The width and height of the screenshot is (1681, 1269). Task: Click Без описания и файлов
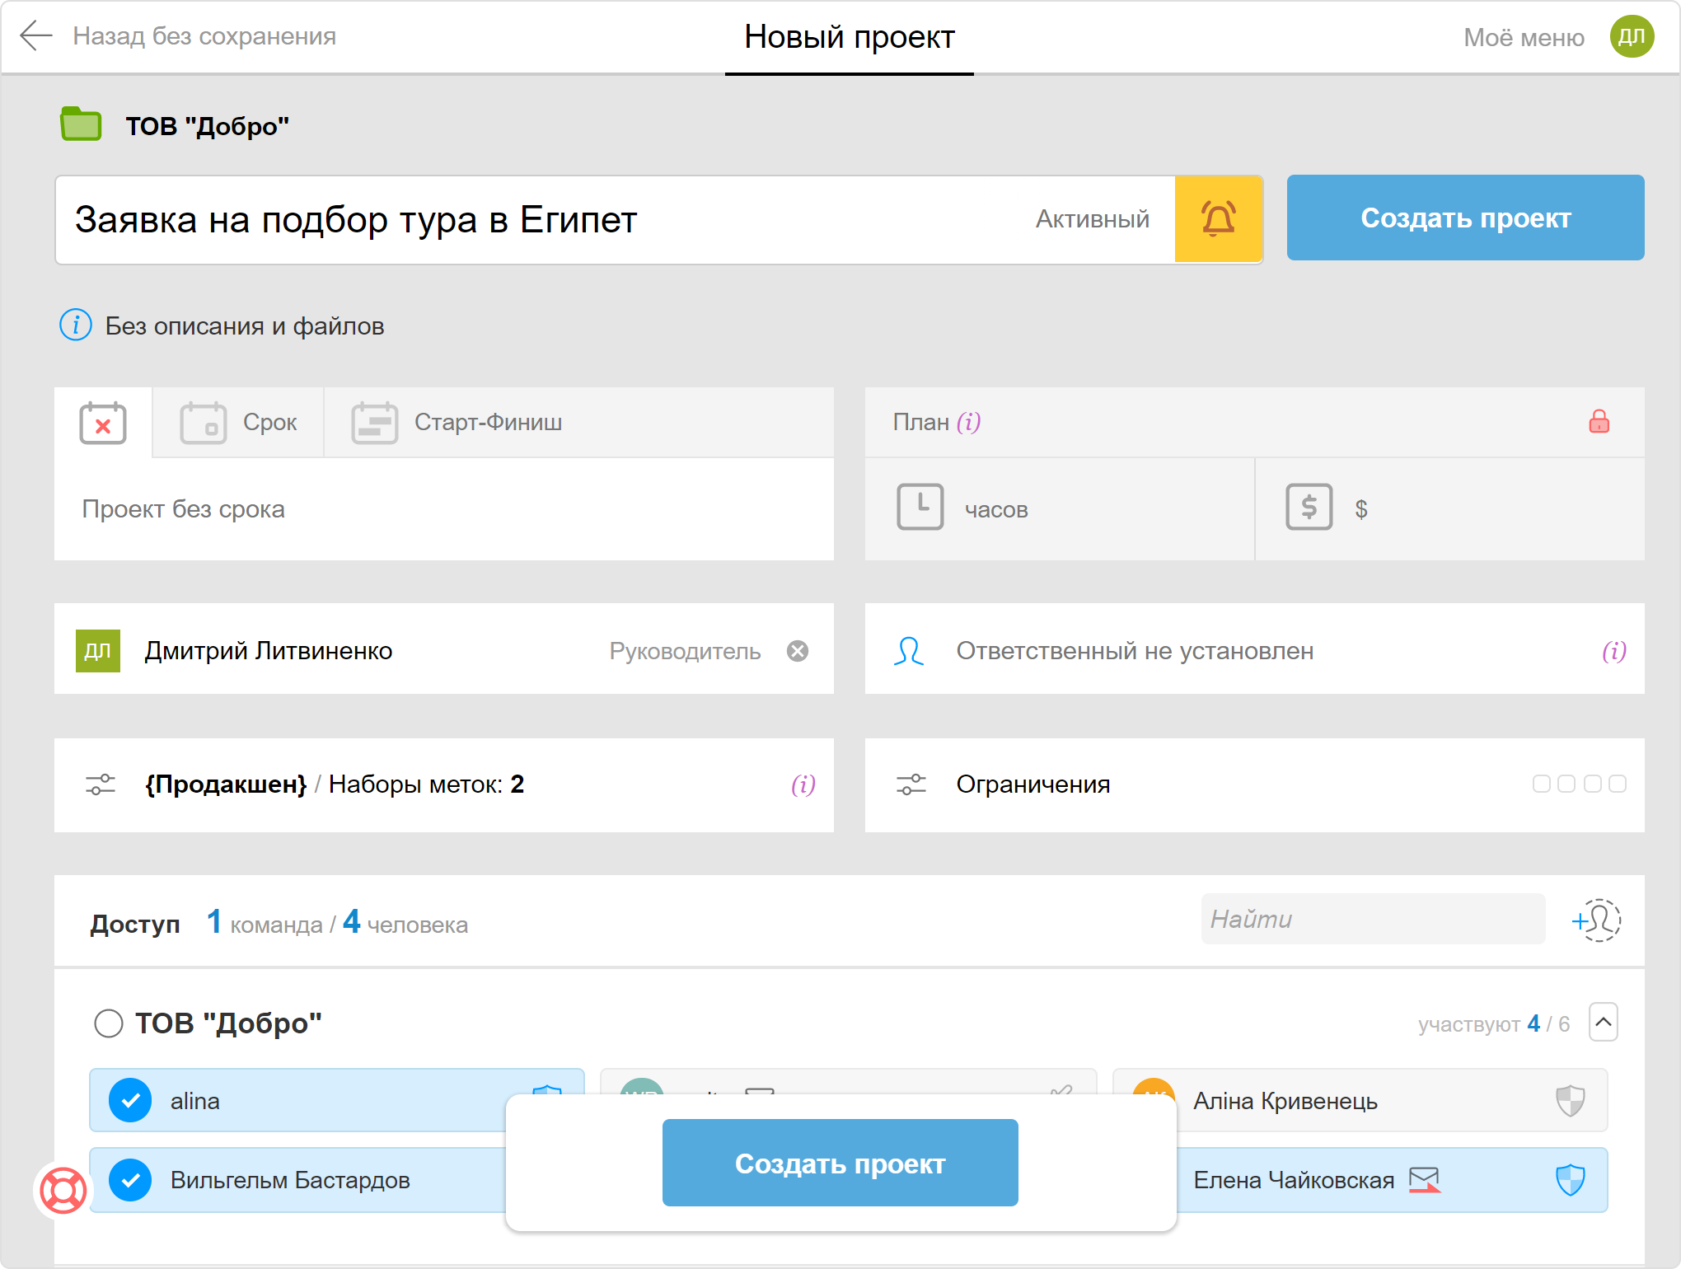point(245,326)
